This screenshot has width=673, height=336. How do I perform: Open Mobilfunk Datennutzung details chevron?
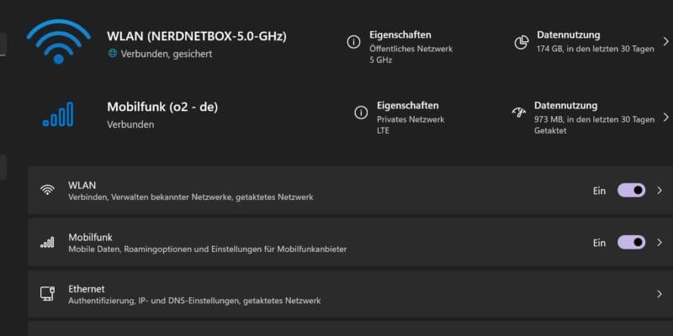(x=665, y=118)
